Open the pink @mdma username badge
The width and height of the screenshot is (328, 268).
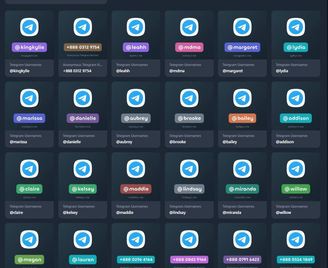(189, 47)
